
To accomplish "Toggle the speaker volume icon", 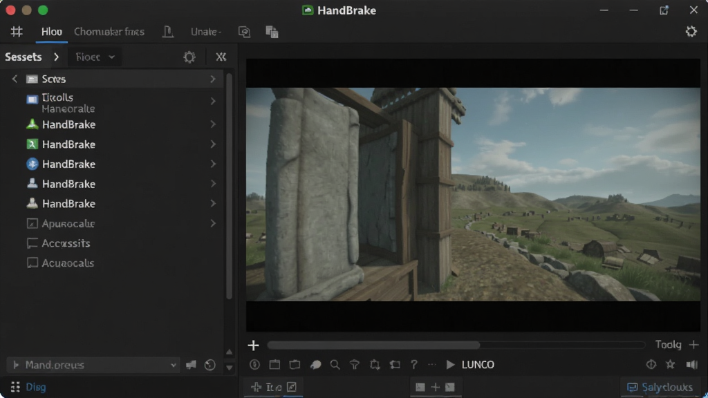I will 691,365.
